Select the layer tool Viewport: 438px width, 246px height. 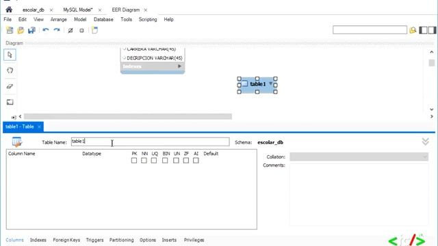pos(10,102)
